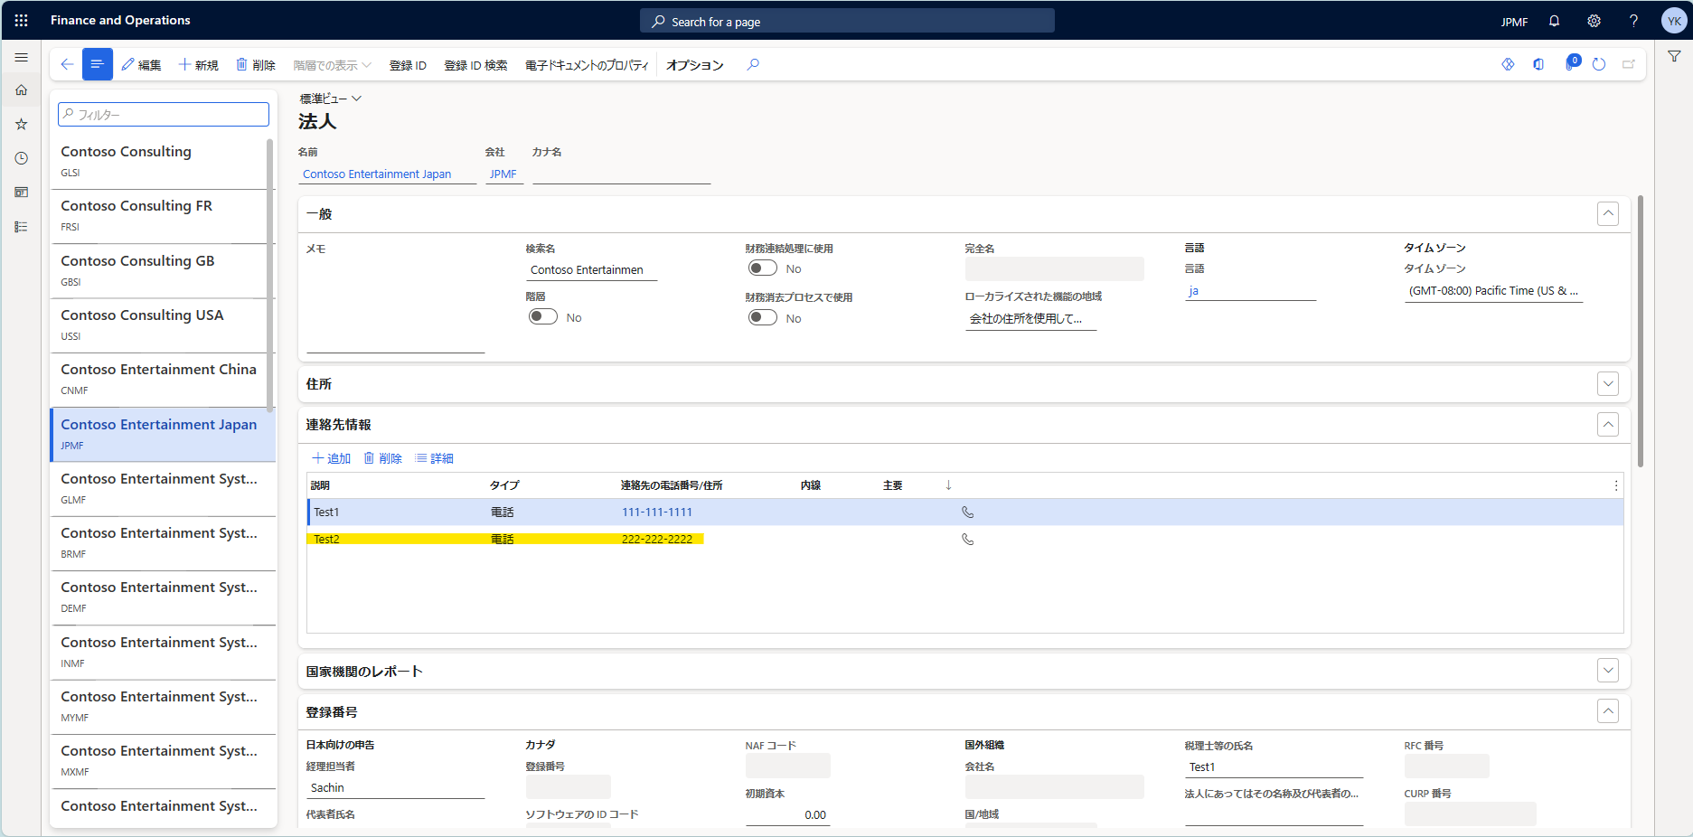
Task: Click 削除 in contact info toolbar
Action: click(x=383, y=458)
